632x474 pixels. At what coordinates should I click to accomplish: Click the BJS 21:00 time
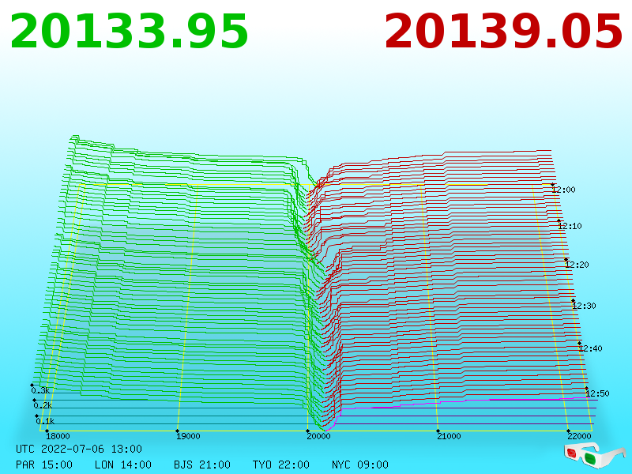pos(202,465)
